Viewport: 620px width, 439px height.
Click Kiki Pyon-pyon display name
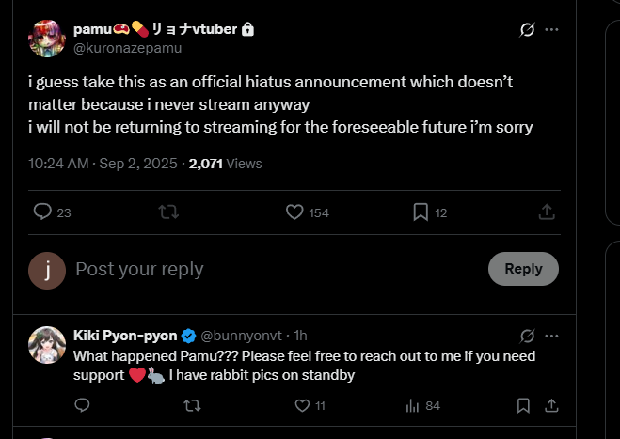point(125,336)
